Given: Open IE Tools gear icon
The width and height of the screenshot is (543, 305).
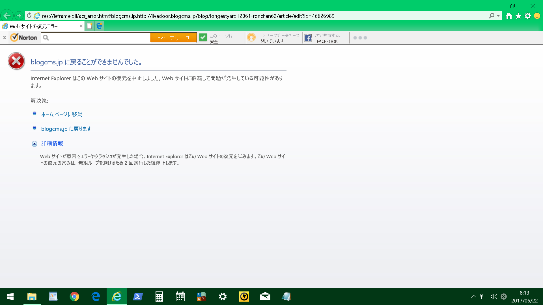Looking at the screenshot, I should click(528, 16).
